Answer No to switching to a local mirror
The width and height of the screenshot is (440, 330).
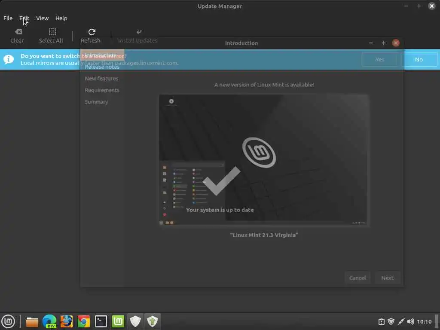419,59
